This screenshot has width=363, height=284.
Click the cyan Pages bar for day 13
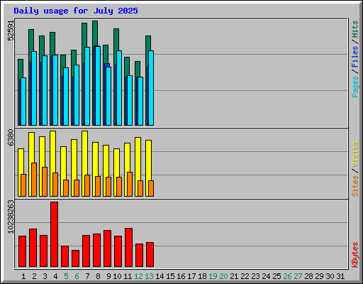(151, 88)
